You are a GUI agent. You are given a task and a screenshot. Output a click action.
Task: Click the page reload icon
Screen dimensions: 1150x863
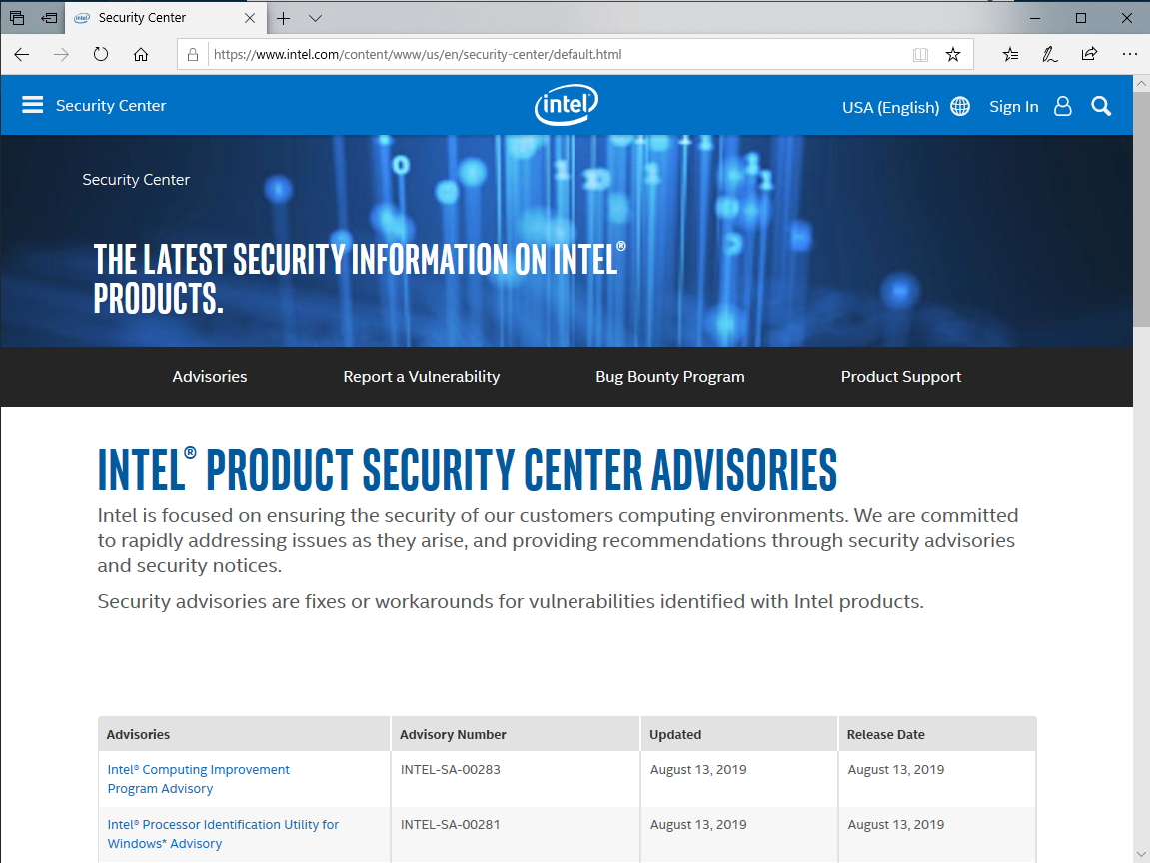point(100,54)
